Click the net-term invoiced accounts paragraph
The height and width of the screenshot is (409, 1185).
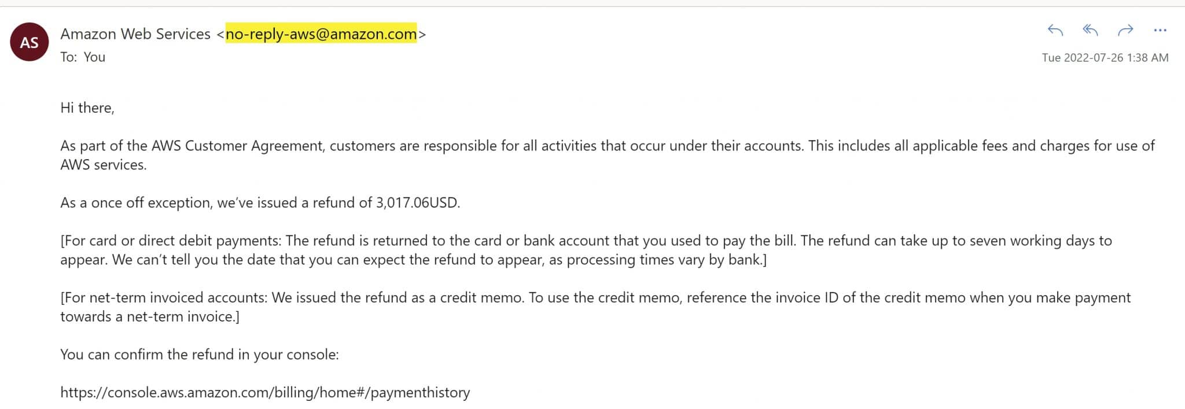[595, 307]
